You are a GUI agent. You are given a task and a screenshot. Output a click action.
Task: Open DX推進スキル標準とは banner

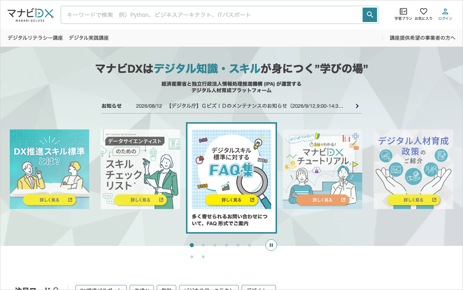pos(49,169)
